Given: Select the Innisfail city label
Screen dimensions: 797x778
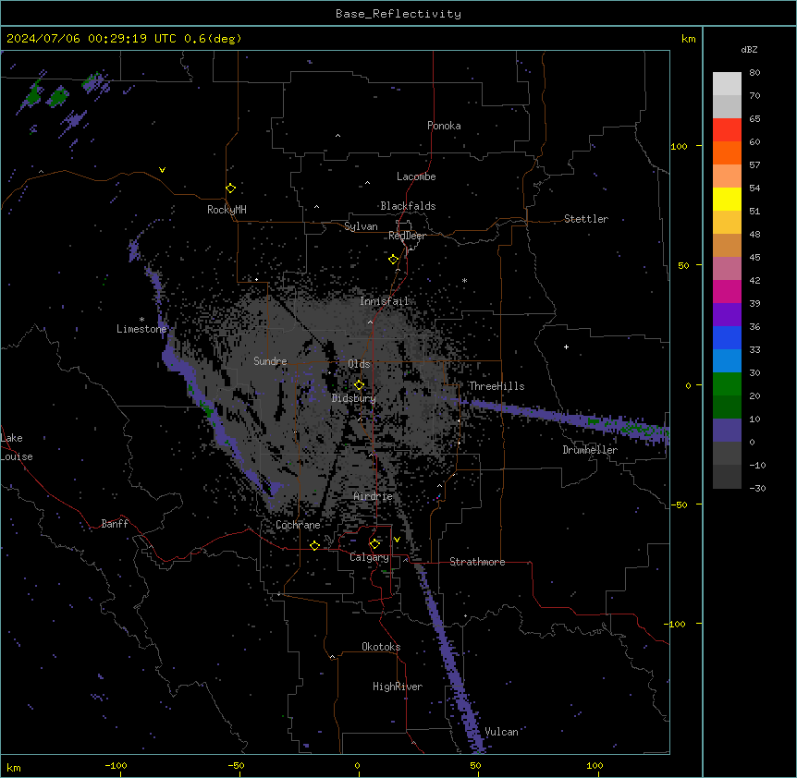Looking at the screenshot, I should [385, 301].
